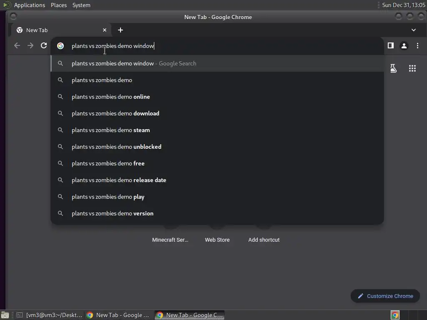Click the Google icon in the address bar
The height and width of the screenshot is (320, 427).
60,46
